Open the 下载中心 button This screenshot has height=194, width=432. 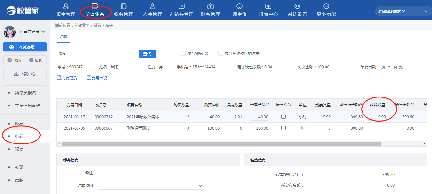click(x=25, y=74)
